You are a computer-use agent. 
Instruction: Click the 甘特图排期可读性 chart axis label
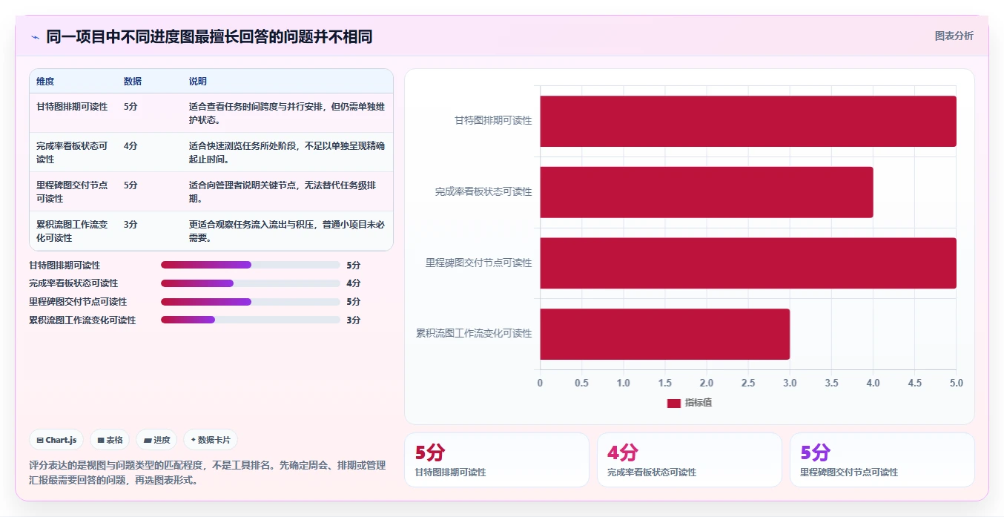coord(493,120)
